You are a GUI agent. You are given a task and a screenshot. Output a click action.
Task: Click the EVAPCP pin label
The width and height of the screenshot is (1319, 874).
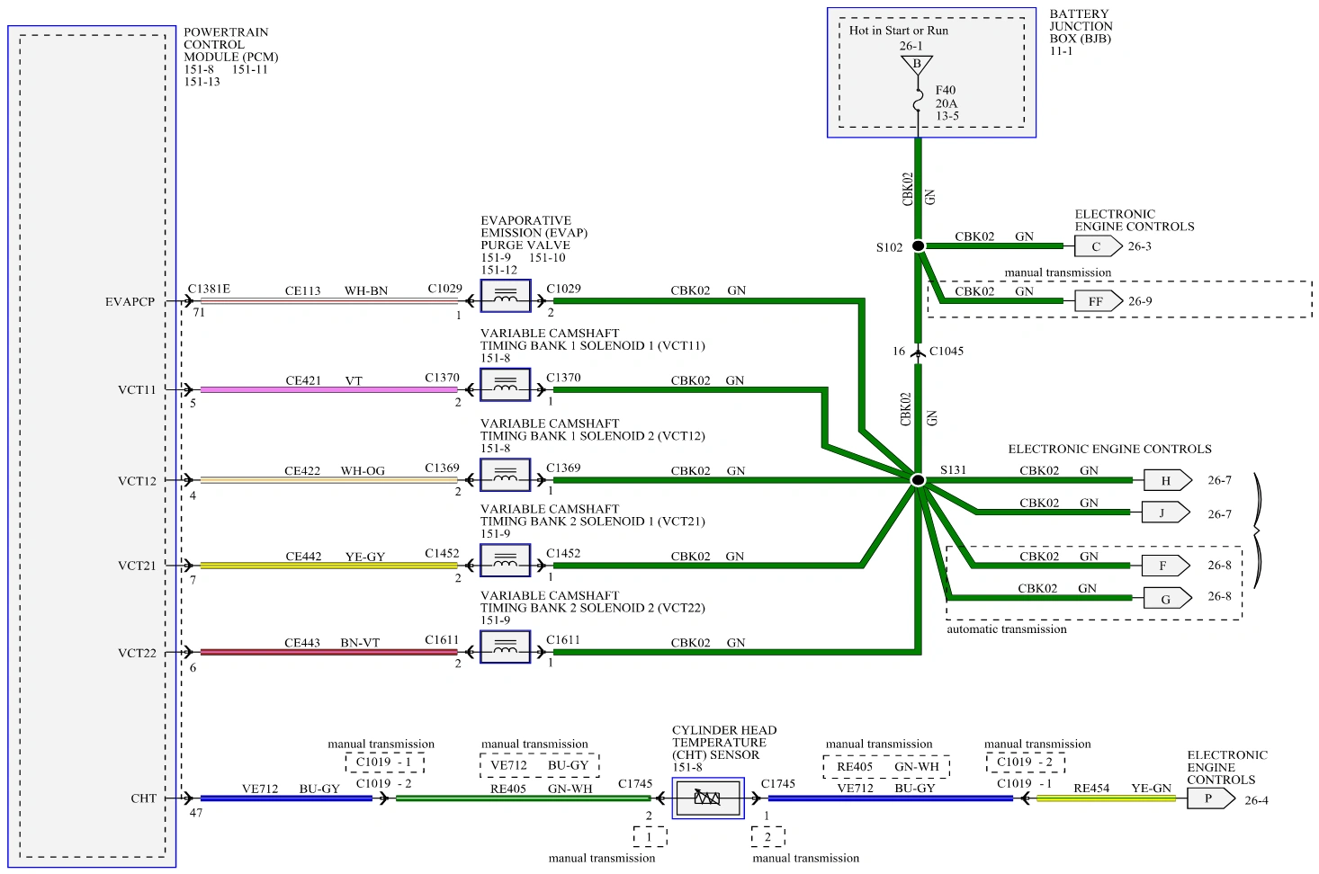pos(130,302)
